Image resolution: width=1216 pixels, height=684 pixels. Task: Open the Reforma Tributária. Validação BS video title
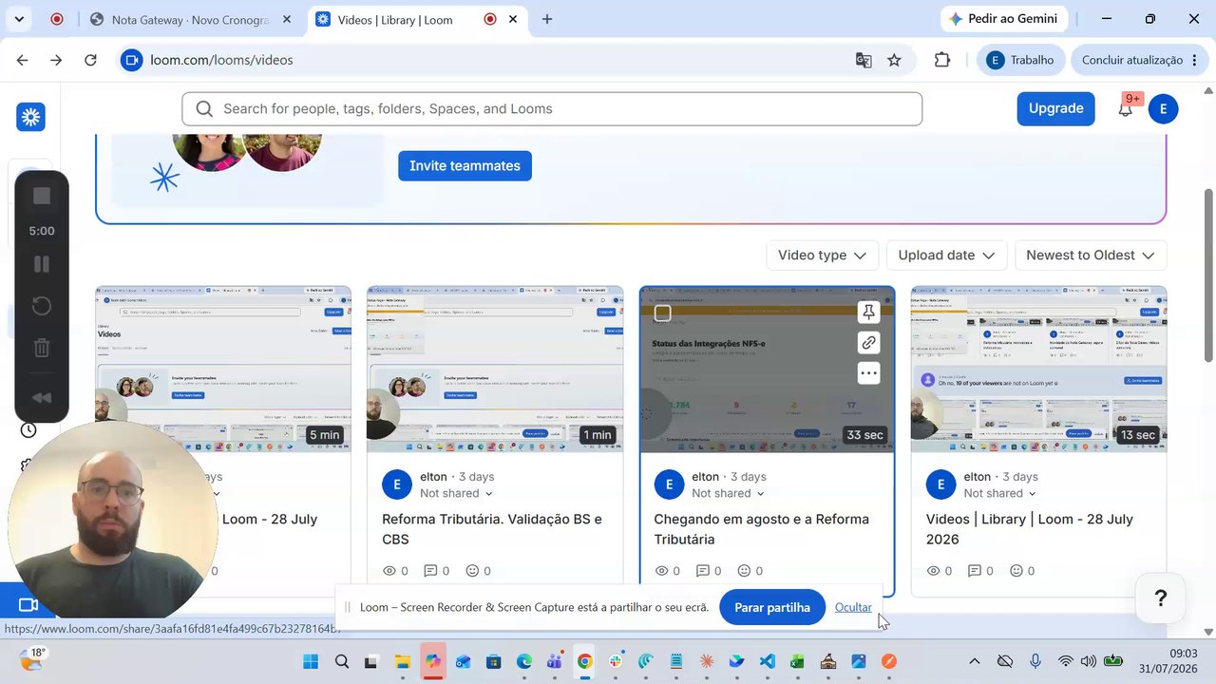(x=492, y=529)
